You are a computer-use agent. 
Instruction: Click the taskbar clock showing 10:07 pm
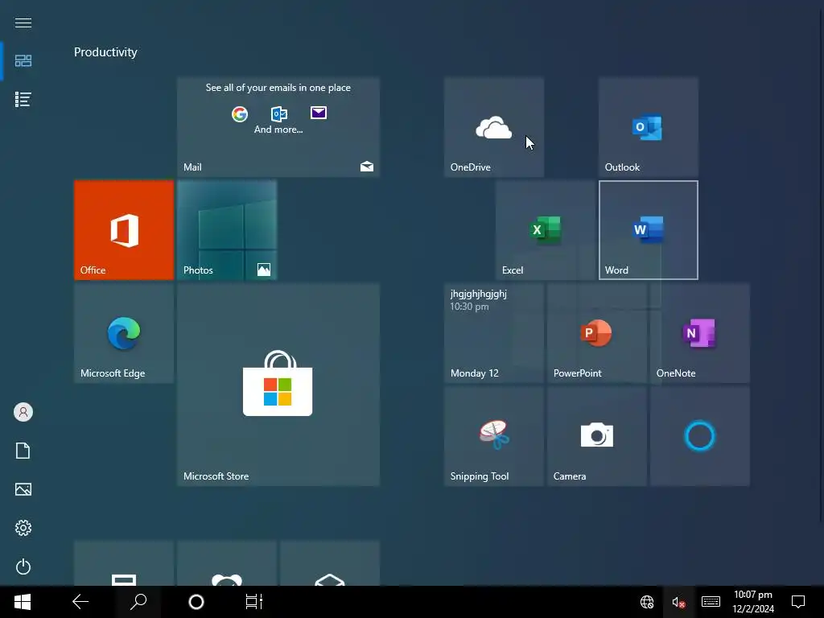(753, 602)
